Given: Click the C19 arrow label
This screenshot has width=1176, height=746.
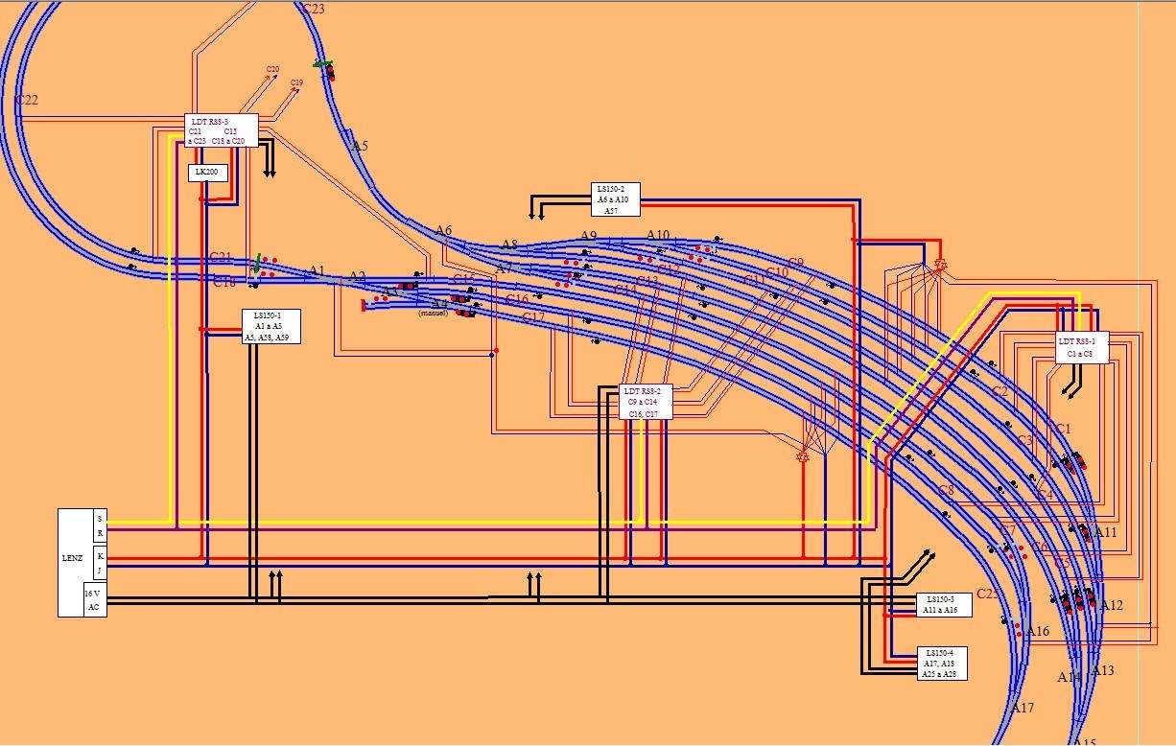Looking at the screenshot, I should [296, 83].
